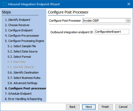The height and width of the screenshot is (111, 133).
Task: Go to Select Data Source sub-step
Action: (22, 51)
